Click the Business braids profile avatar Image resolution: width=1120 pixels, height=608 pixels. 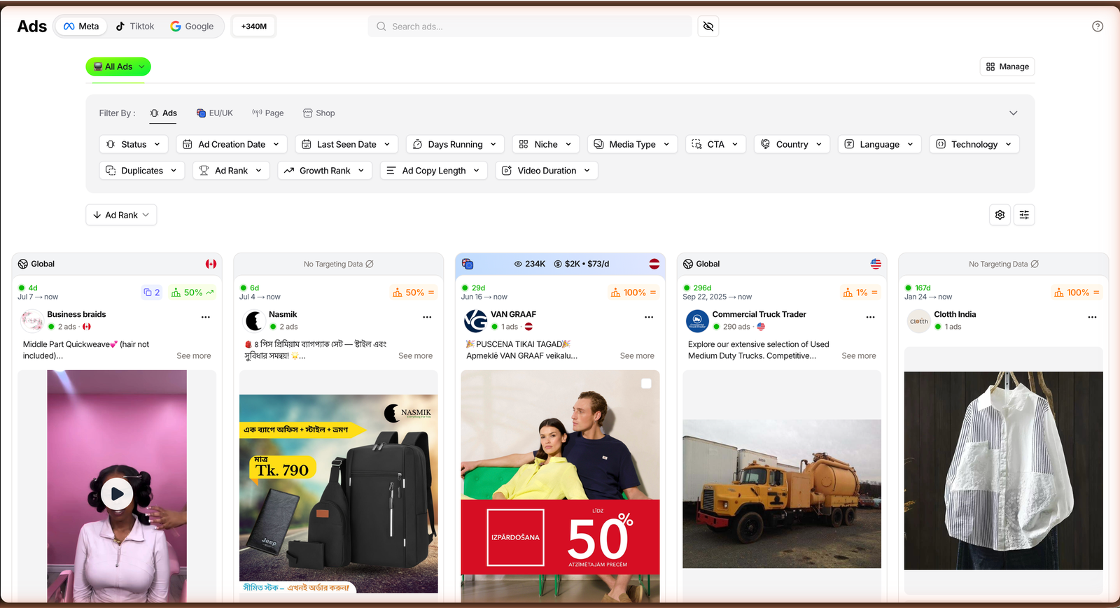tap(32, 321)
